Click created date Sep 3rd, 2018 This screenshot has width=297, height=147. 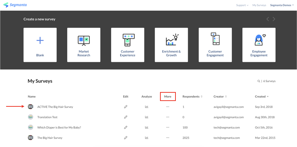click(264, 107)
